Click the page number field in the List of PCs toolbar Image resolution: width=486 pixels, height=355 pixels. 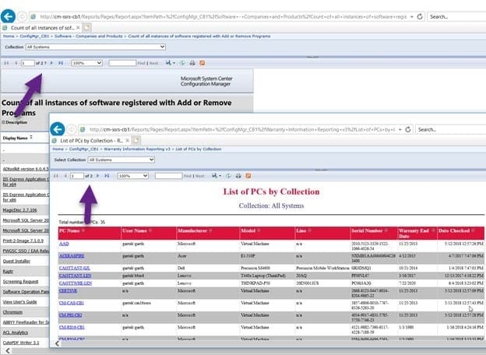tap(77, 176)
